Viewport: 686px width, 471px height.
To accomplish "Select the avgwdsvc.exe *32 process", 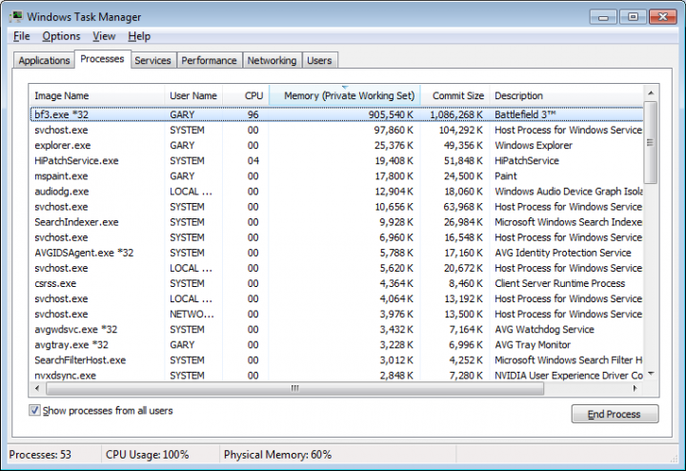I will (x=336, y=329).
